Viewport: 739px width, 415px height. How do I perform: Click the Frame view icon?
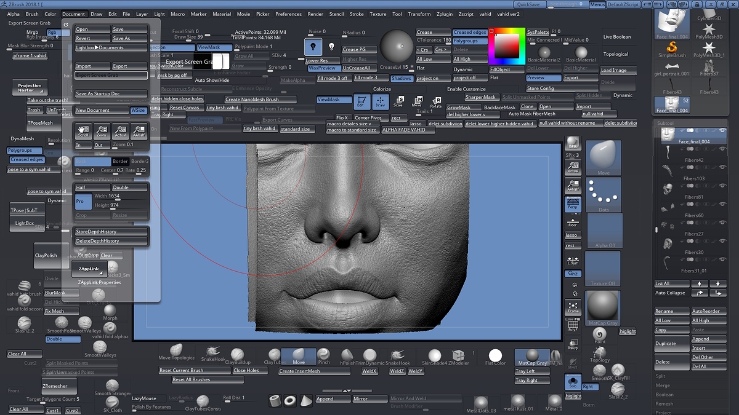[x=573, y=307]
